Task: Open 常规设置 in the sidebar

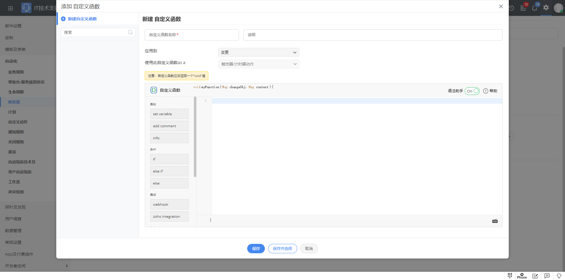Action: (x=13, y=242)
